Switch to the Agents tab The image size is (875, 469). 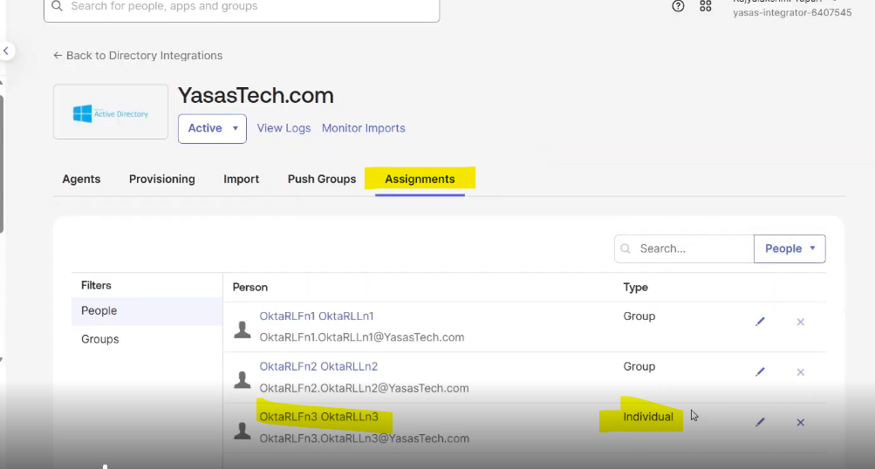(81, 179)
